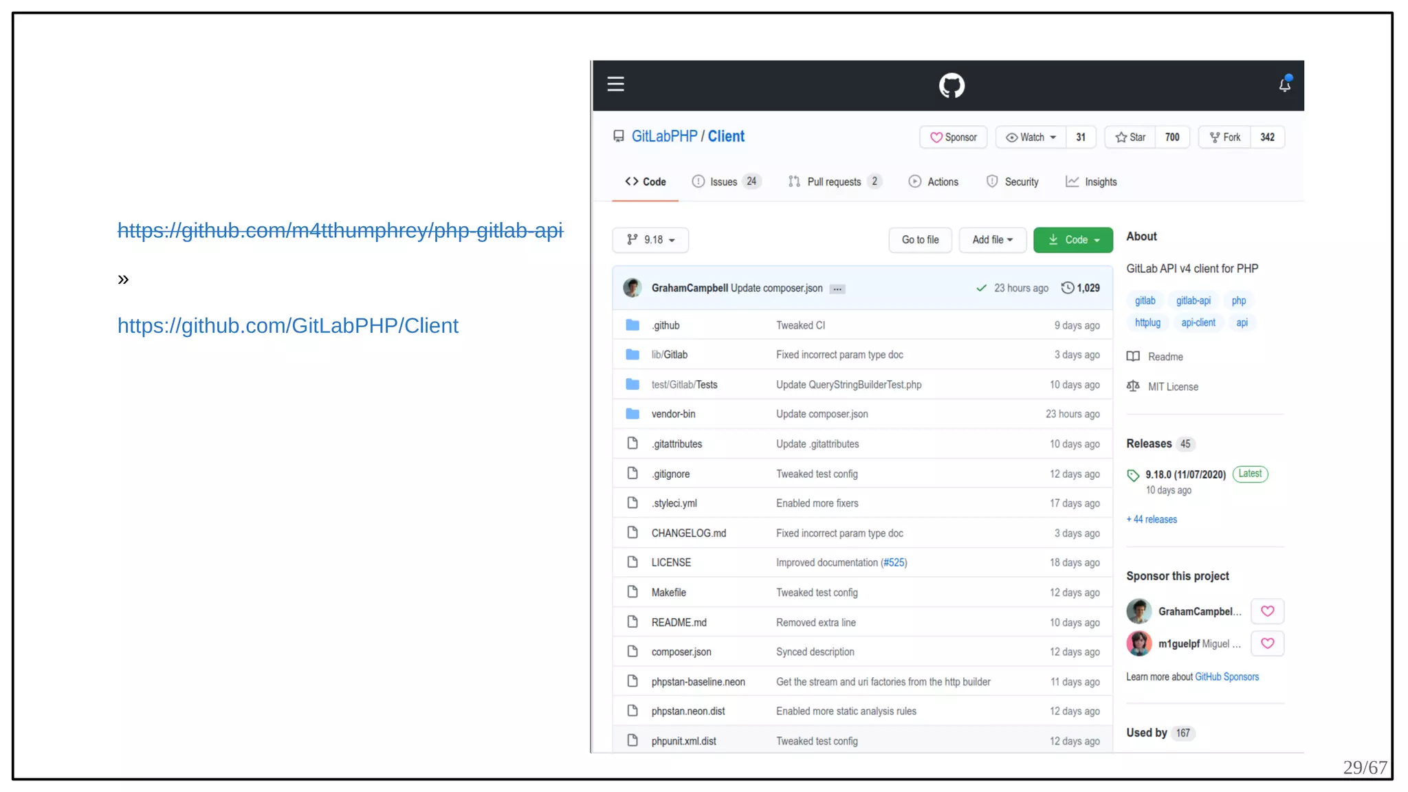The height and width of the screenshot is (792, 1408).
Task: Open the Used by 167 heading
Action: 1160,733
